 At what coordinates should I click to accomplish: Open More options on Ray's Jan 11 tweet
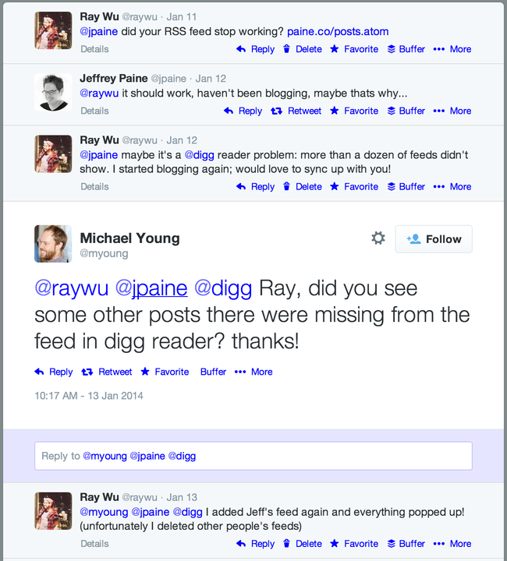click(452, 49)
